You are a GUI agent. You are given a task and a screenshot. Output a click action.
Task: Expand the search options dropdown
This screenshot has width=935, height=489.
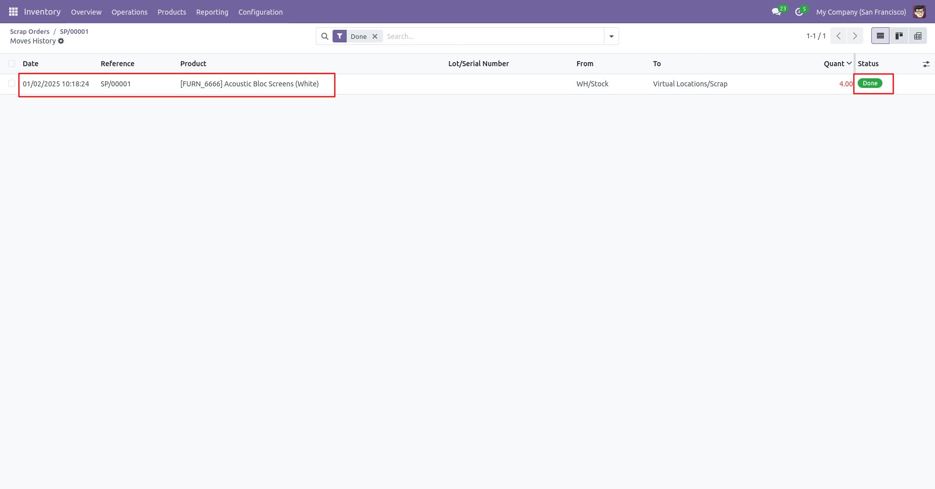pos(612,36)
